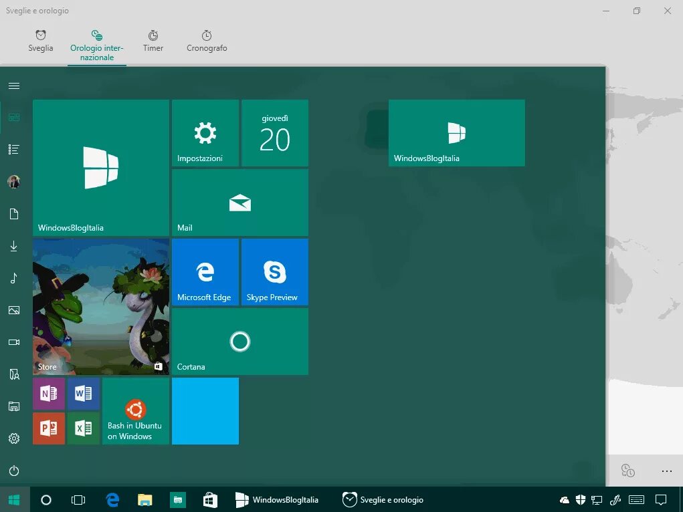Viewport: 683px width, 512px height.
Task: Open the Action Center notifications icon
Action: pyautogui.click(x=661, y=500)
